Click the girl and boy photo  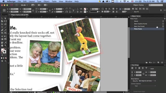(45, 57)
